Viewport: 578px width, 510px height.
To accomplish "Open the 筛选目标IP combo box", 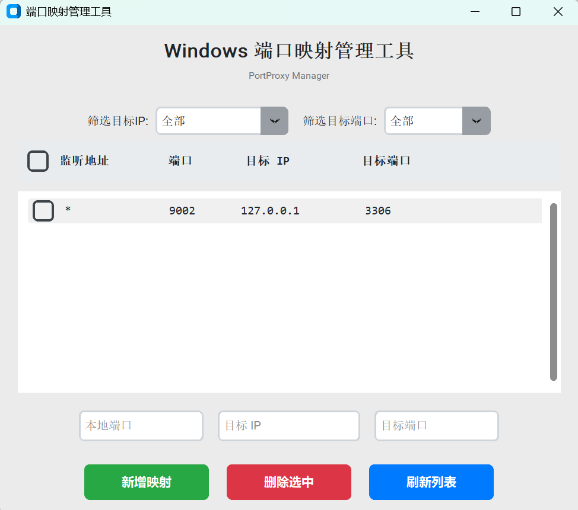I will (208, 121).
